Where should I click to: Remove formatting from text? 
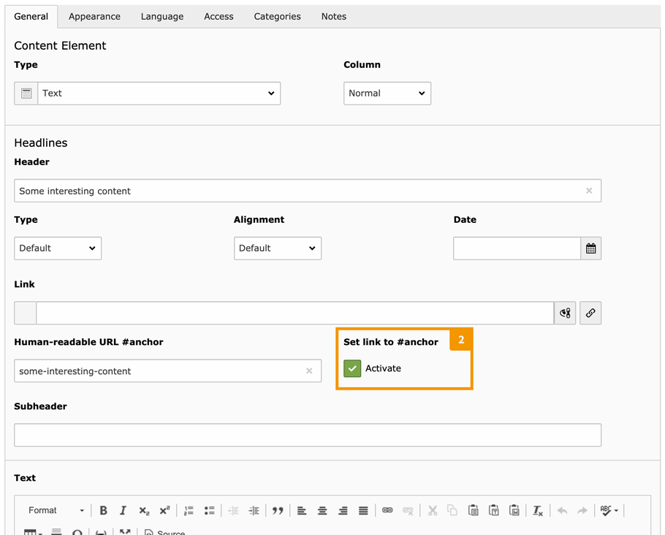coord(538,510)
